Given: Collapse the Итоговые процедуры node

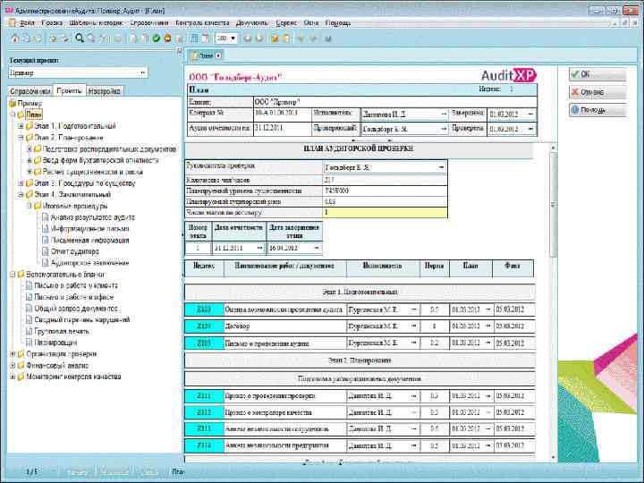Looking at the screenshot, I should click(30, 206).
